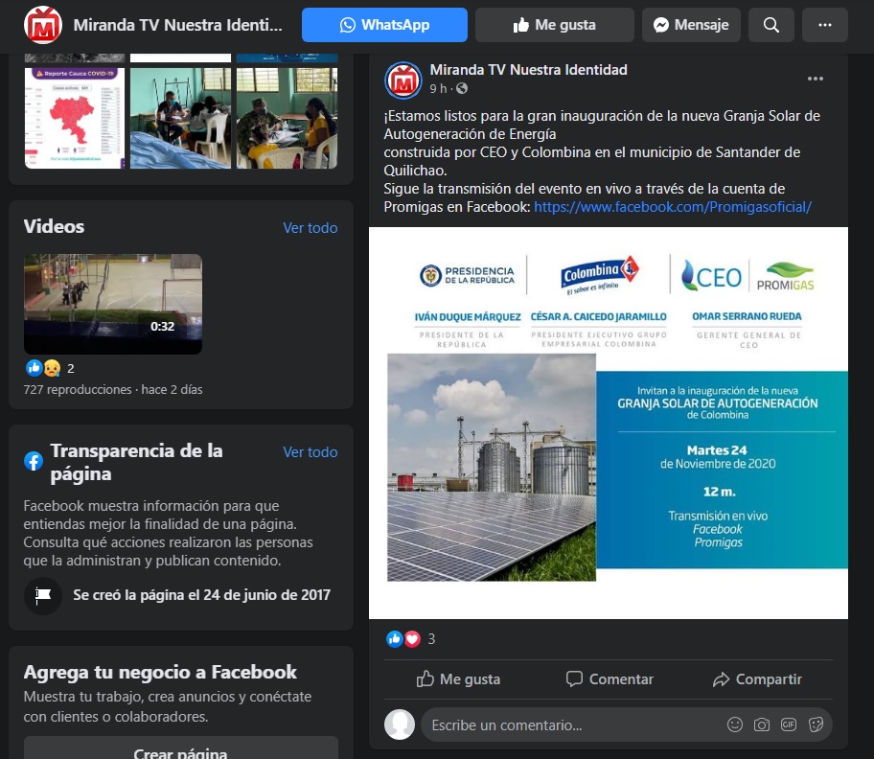The height and width of the screenshot is (759, 874).
Task: Open the photo with the soldier in camouflage
Action: tap(287, 118)
